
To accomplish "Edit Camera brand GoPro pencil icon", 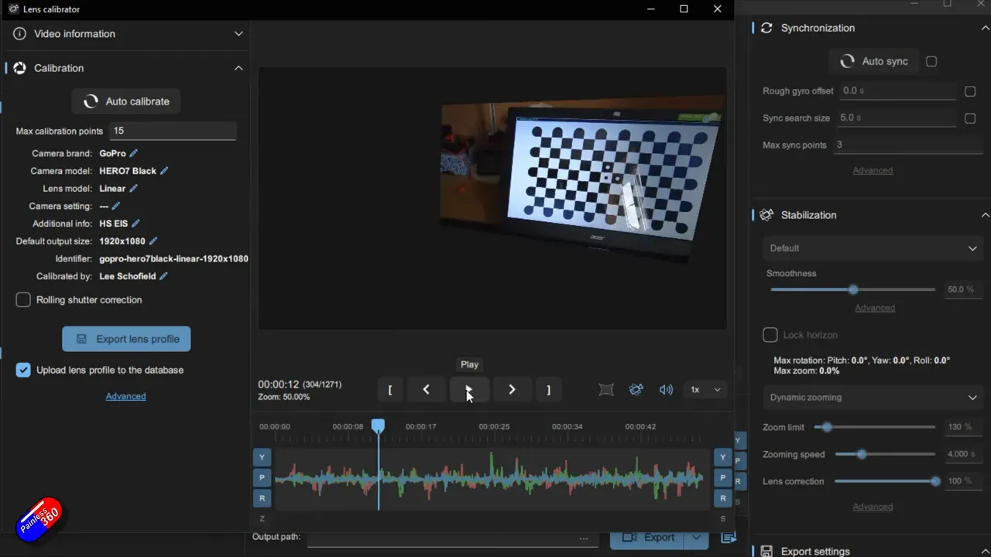I will 134,153.
